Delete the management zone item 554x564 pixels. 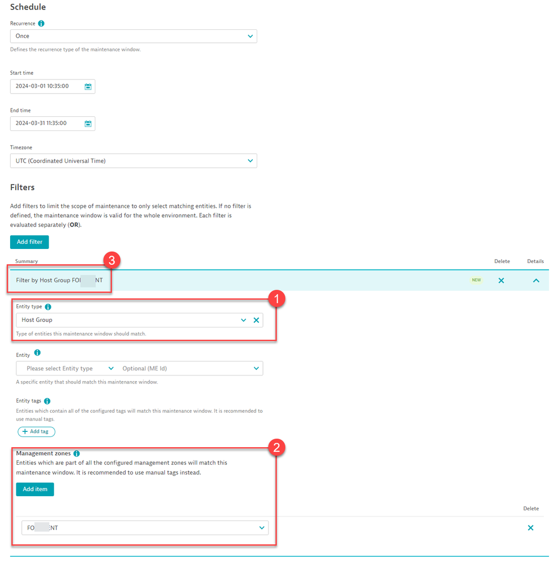[x=530, y=528]
